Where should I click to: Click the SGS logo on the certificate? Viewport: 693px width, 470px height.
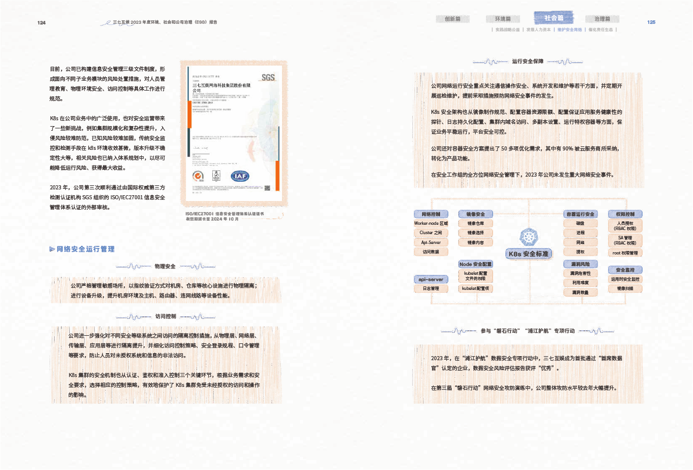[267, 77]
